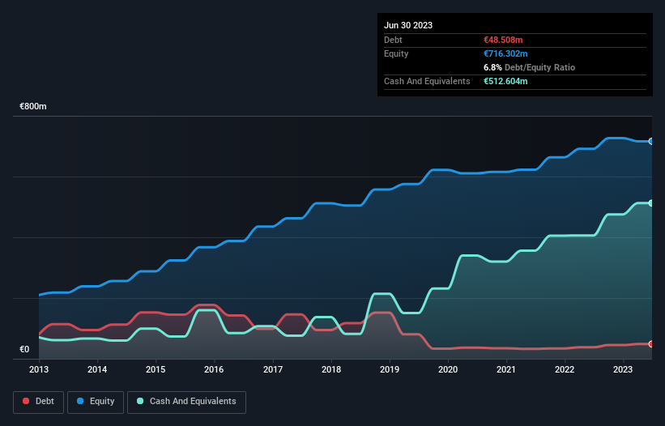Viewport: 665px width, 426px height.
Task: Select the 2022 x-axis label
Action: pos(565,369)
